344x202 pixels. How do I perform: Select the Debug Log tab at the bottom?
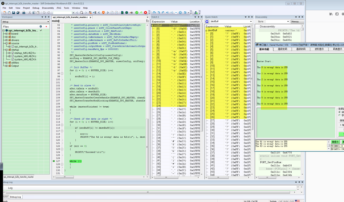[x=15, y=197]
